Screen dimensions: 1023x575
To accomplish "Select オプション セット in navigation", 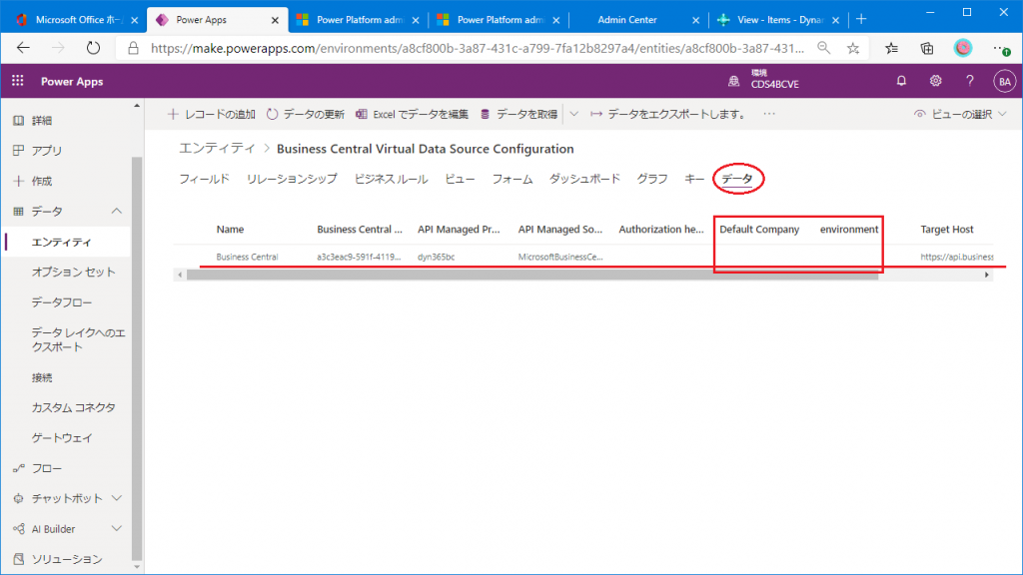I will point(73,272).
